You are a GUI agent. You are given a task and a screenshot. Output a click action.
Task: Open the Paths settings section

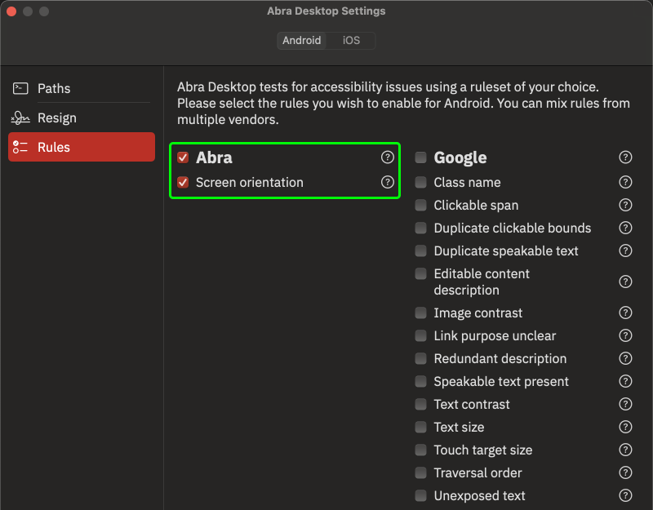[82, 88]
